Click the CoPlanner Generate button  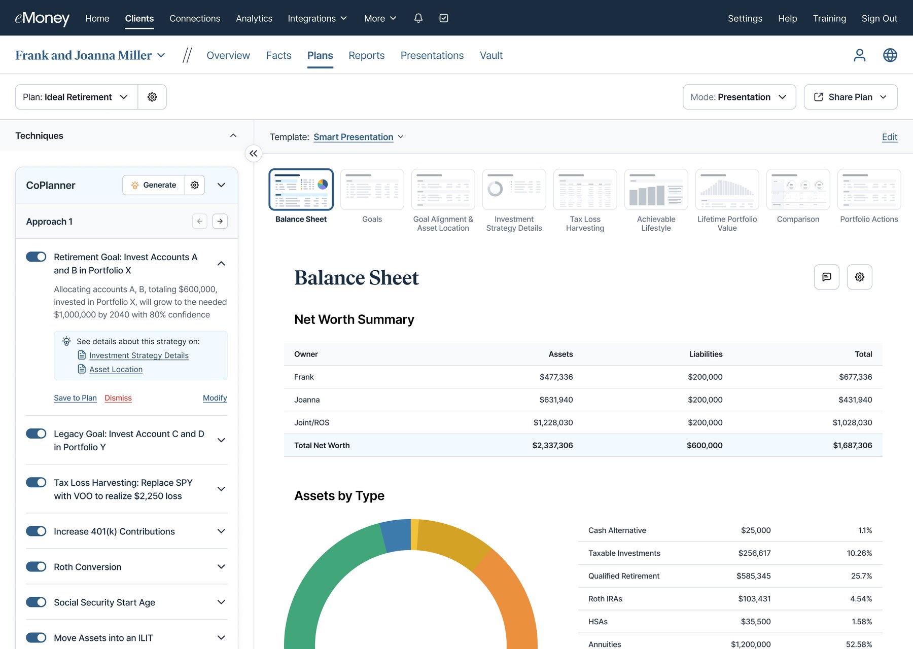[154, 185]
